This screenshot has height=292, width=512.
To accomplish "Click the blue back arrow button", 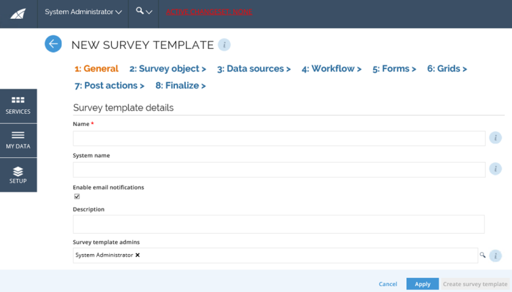I will [x=53, y=44].
